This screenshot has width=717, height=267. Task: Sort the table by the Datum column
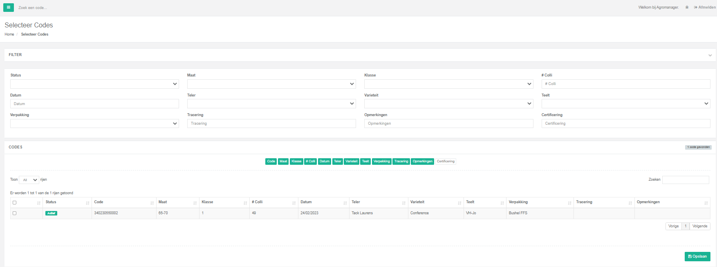(x=345, y=203)
